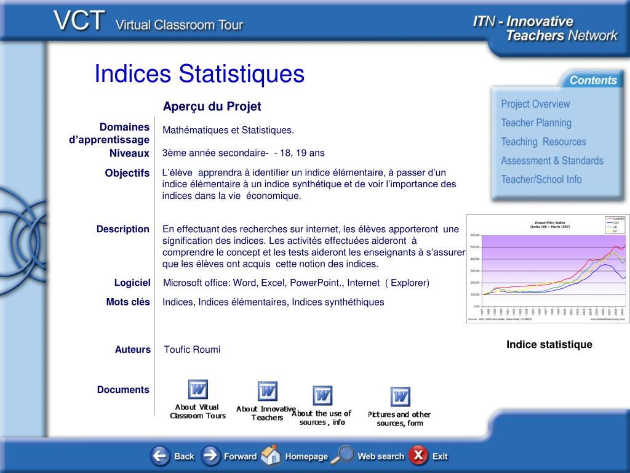Viewport: 630px width, 473px height.
Task: Open the About the use of sources Word icon
Action: [x=322, y=396]
